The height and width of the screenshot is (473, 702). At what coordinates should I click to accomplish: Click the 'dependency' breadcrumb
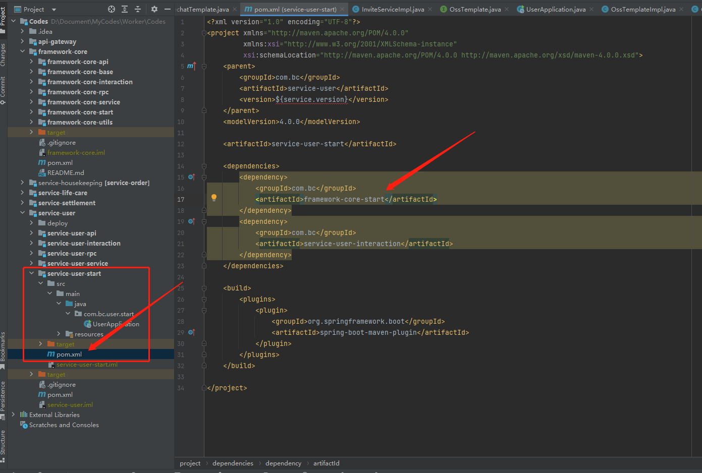click(283, 463)
